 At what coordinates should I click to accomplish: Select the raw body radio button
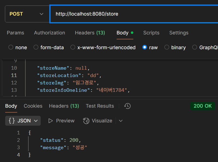tap(145, 47)
